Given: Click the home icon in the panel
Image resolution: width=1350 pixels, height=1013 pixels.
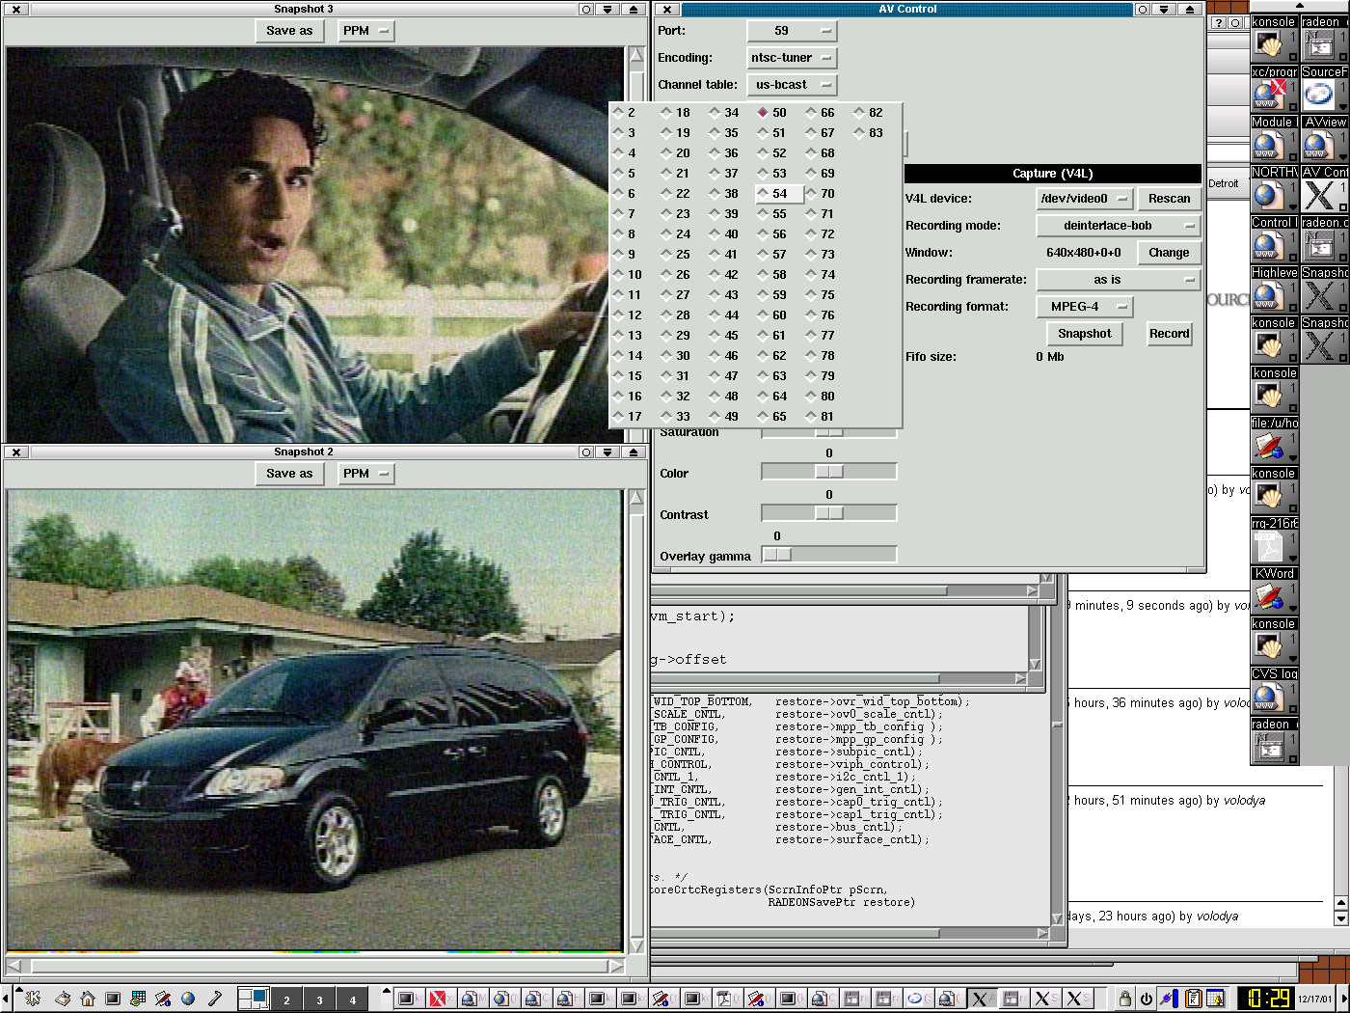Looking at the screenshot, I should [x=88, y=999].
